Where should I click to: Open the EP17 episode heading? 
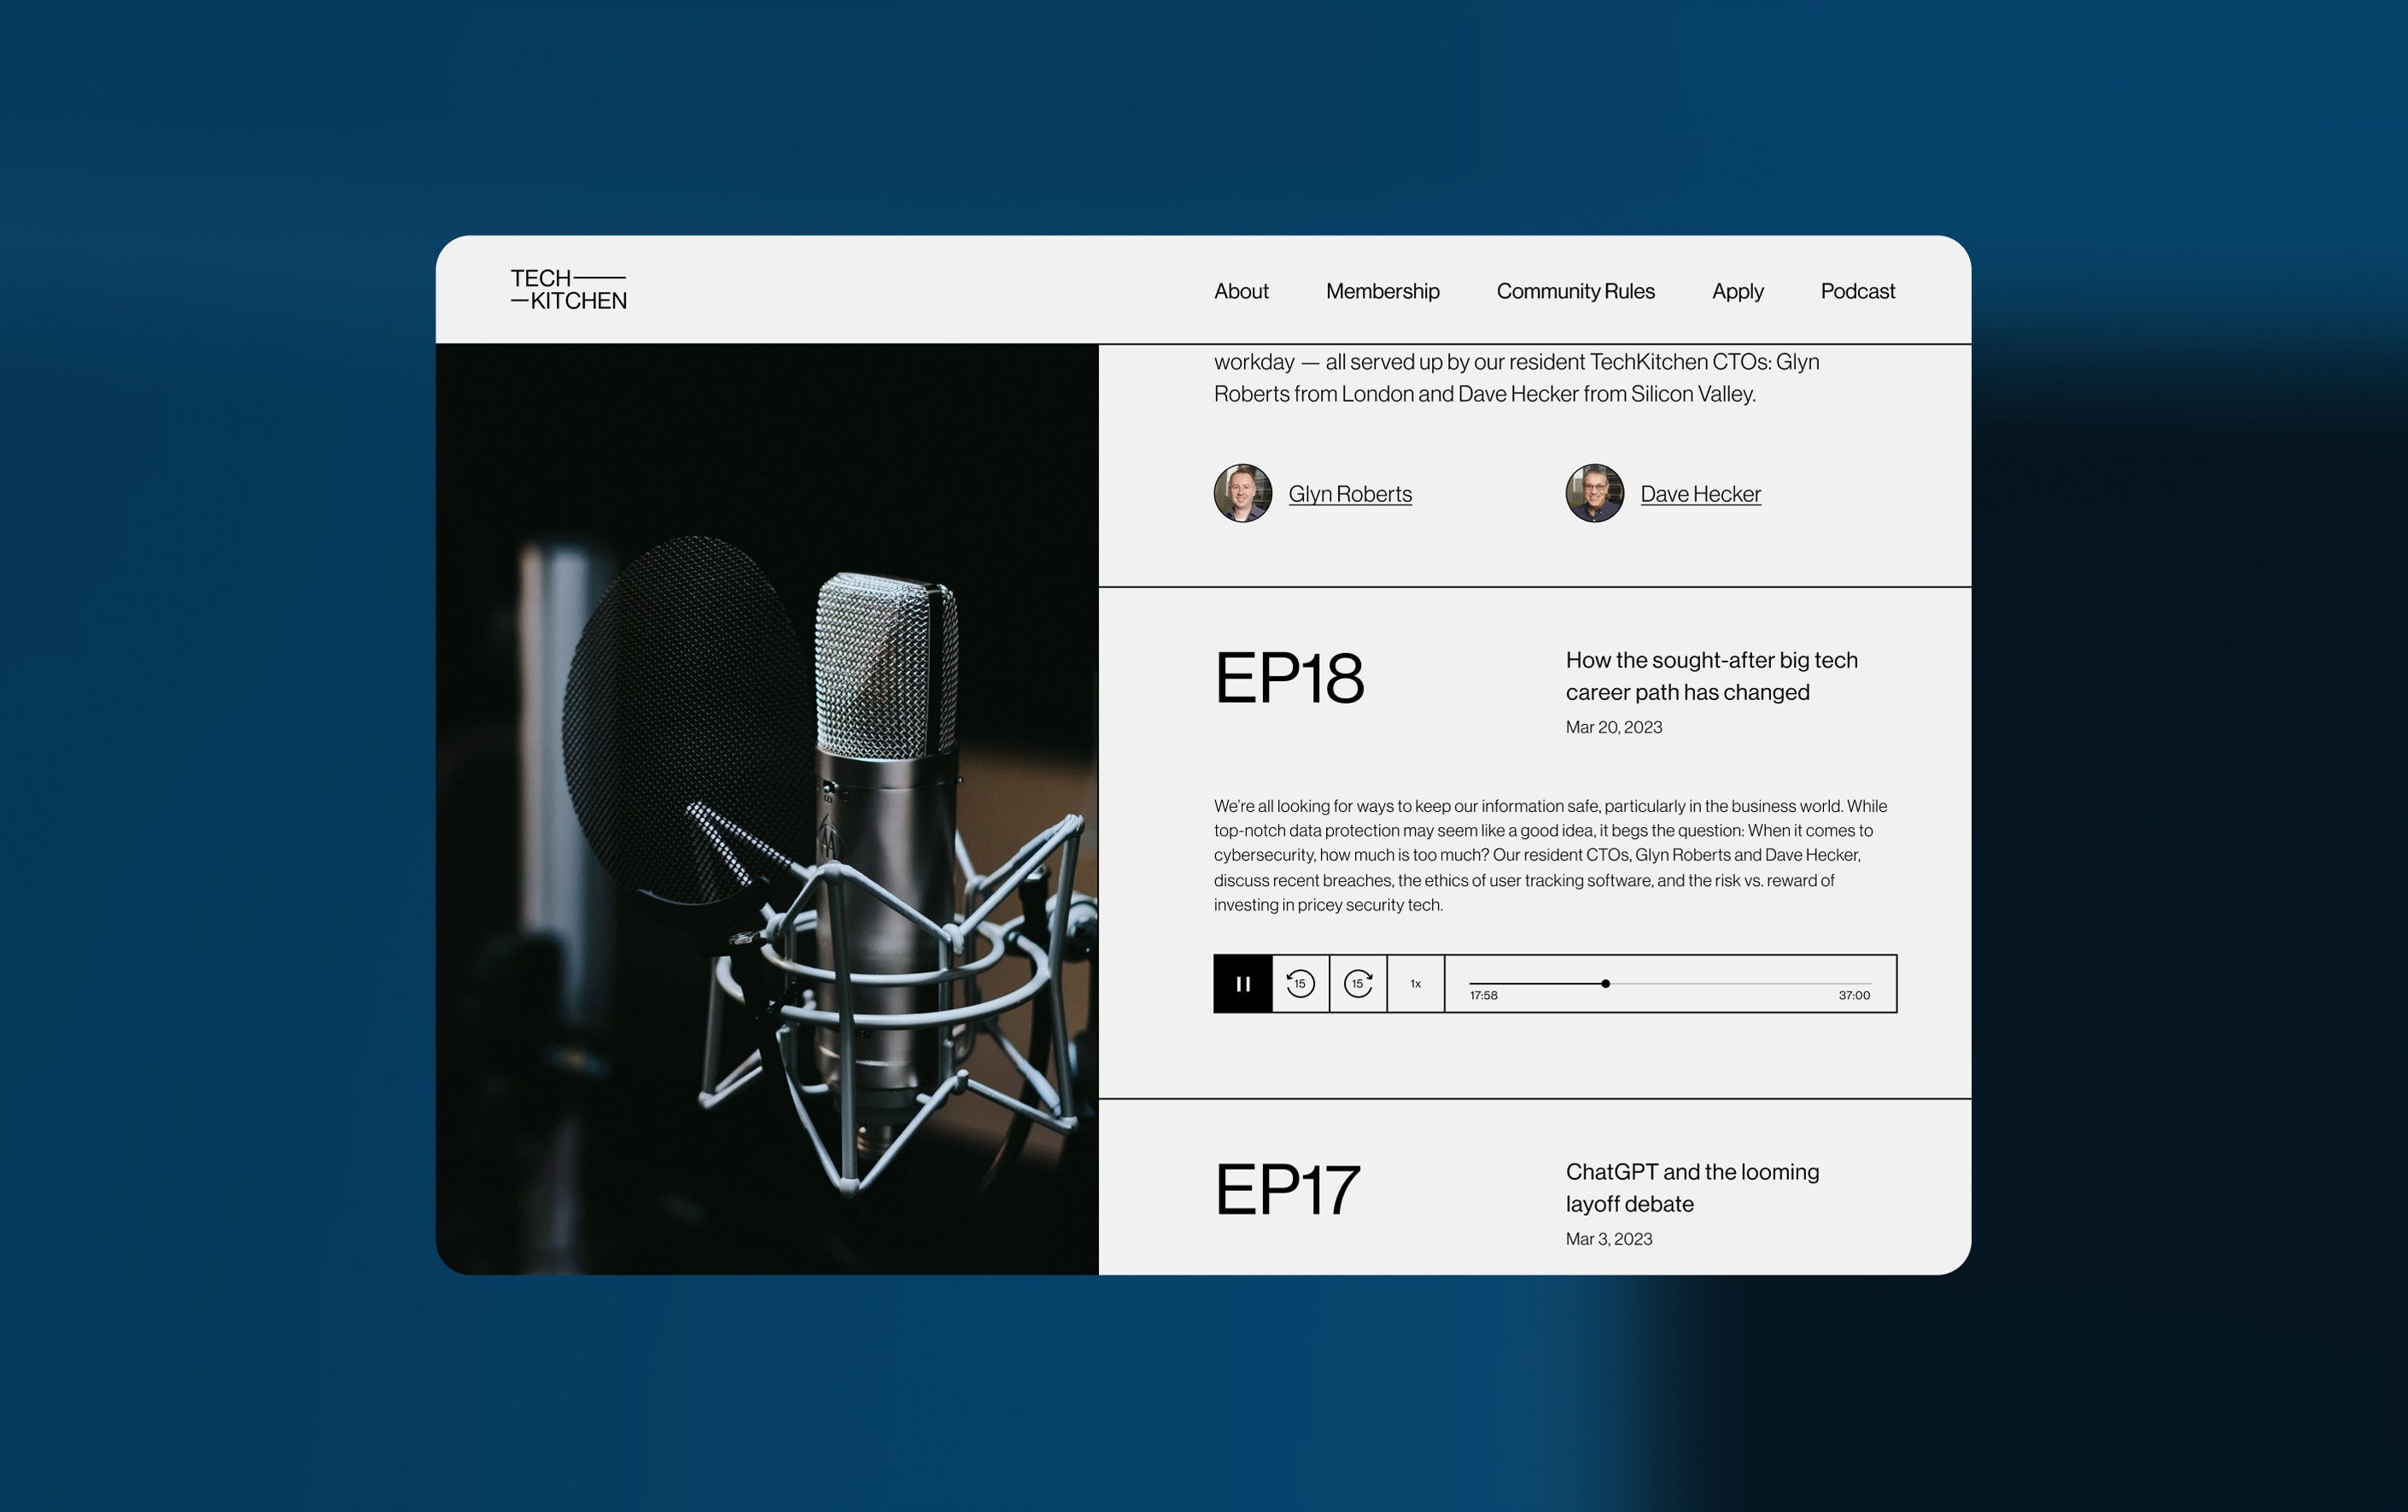pos(1287,1190)
